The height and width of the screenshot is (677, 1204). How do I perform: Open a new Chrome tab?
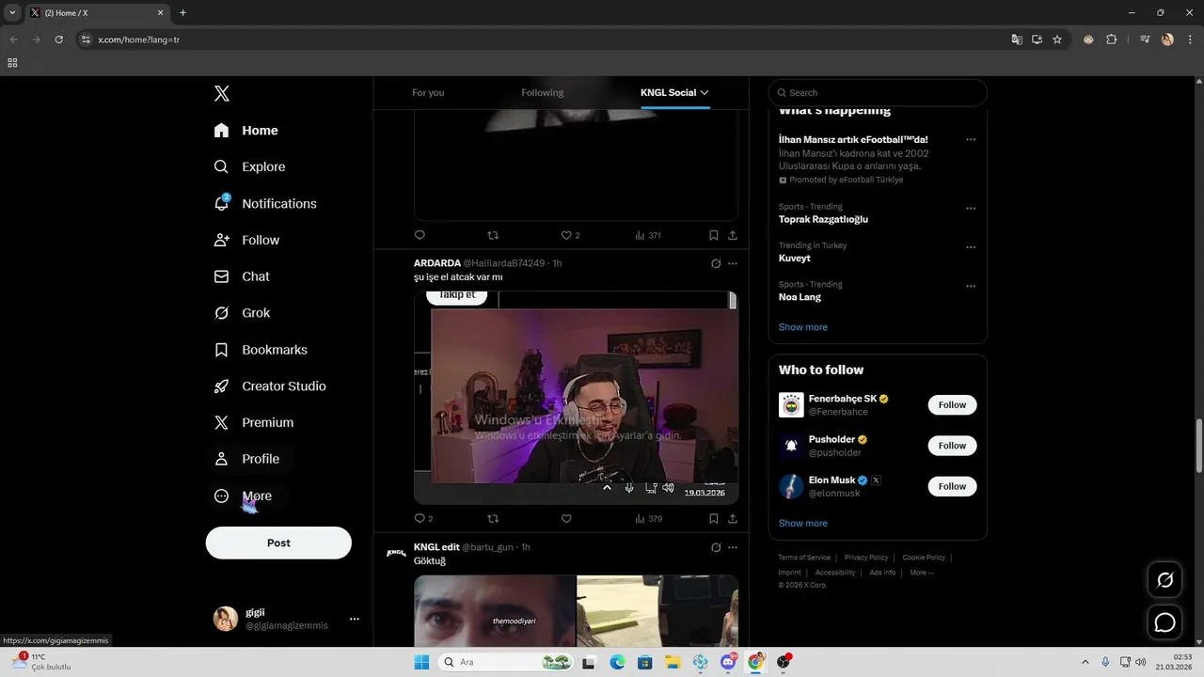pos(182,12)
